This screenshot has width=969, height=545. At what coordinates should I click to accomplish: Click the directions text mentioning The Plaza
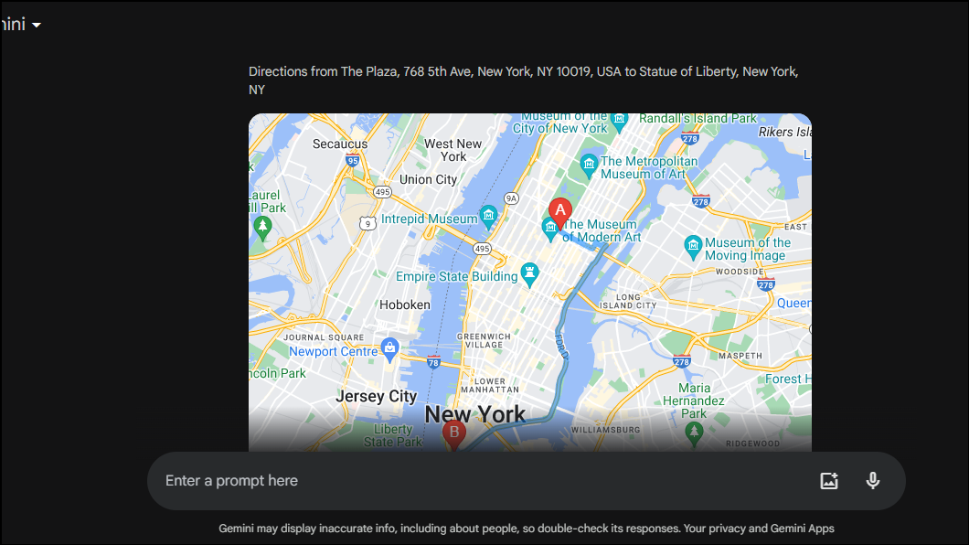(x=524, y=80)
